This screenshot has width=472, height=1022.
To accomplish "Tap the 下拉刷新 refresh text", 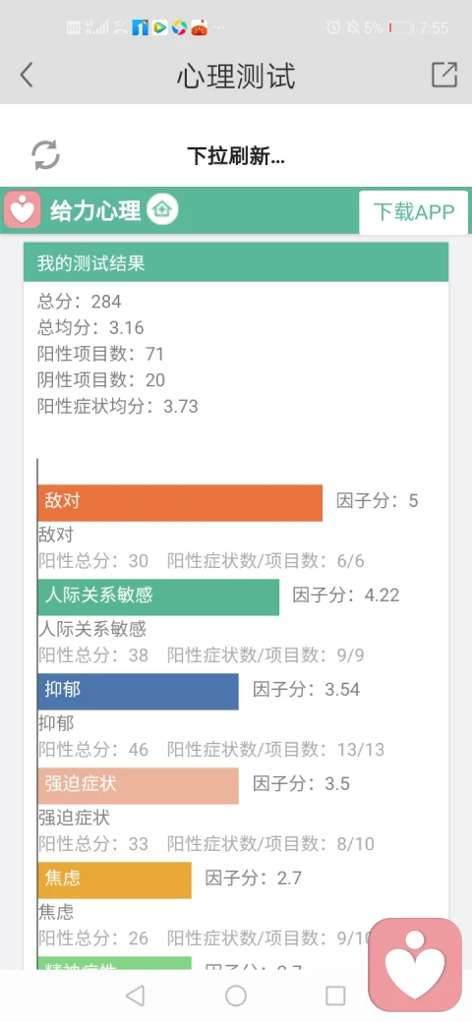I will [x=236, y=156].
